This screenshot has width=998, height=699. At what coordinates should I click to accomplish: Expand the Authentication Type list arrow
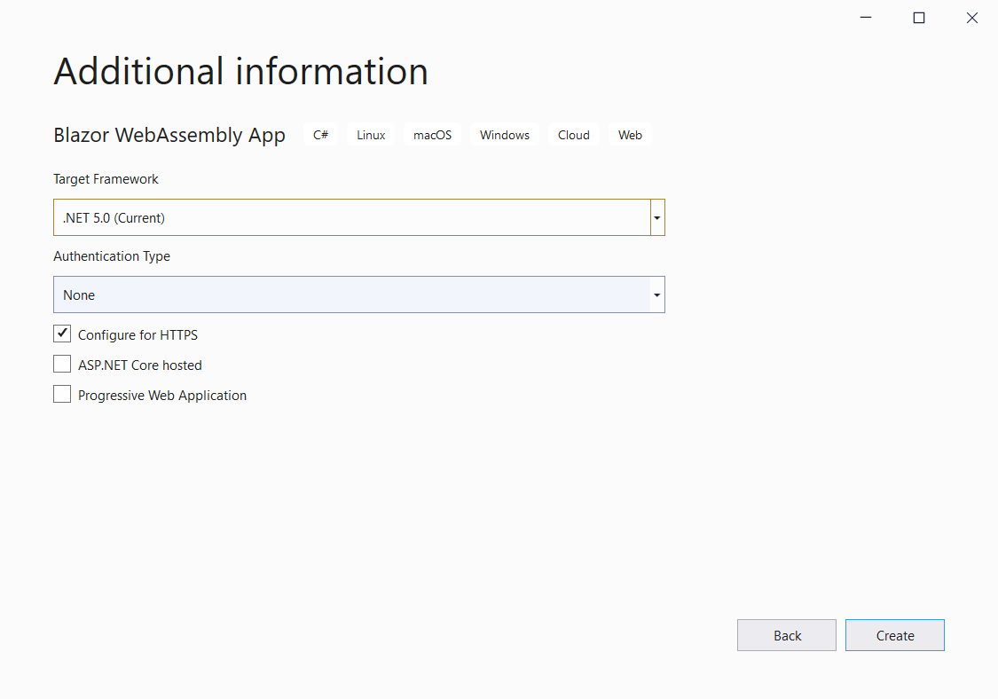coord(656,295)
